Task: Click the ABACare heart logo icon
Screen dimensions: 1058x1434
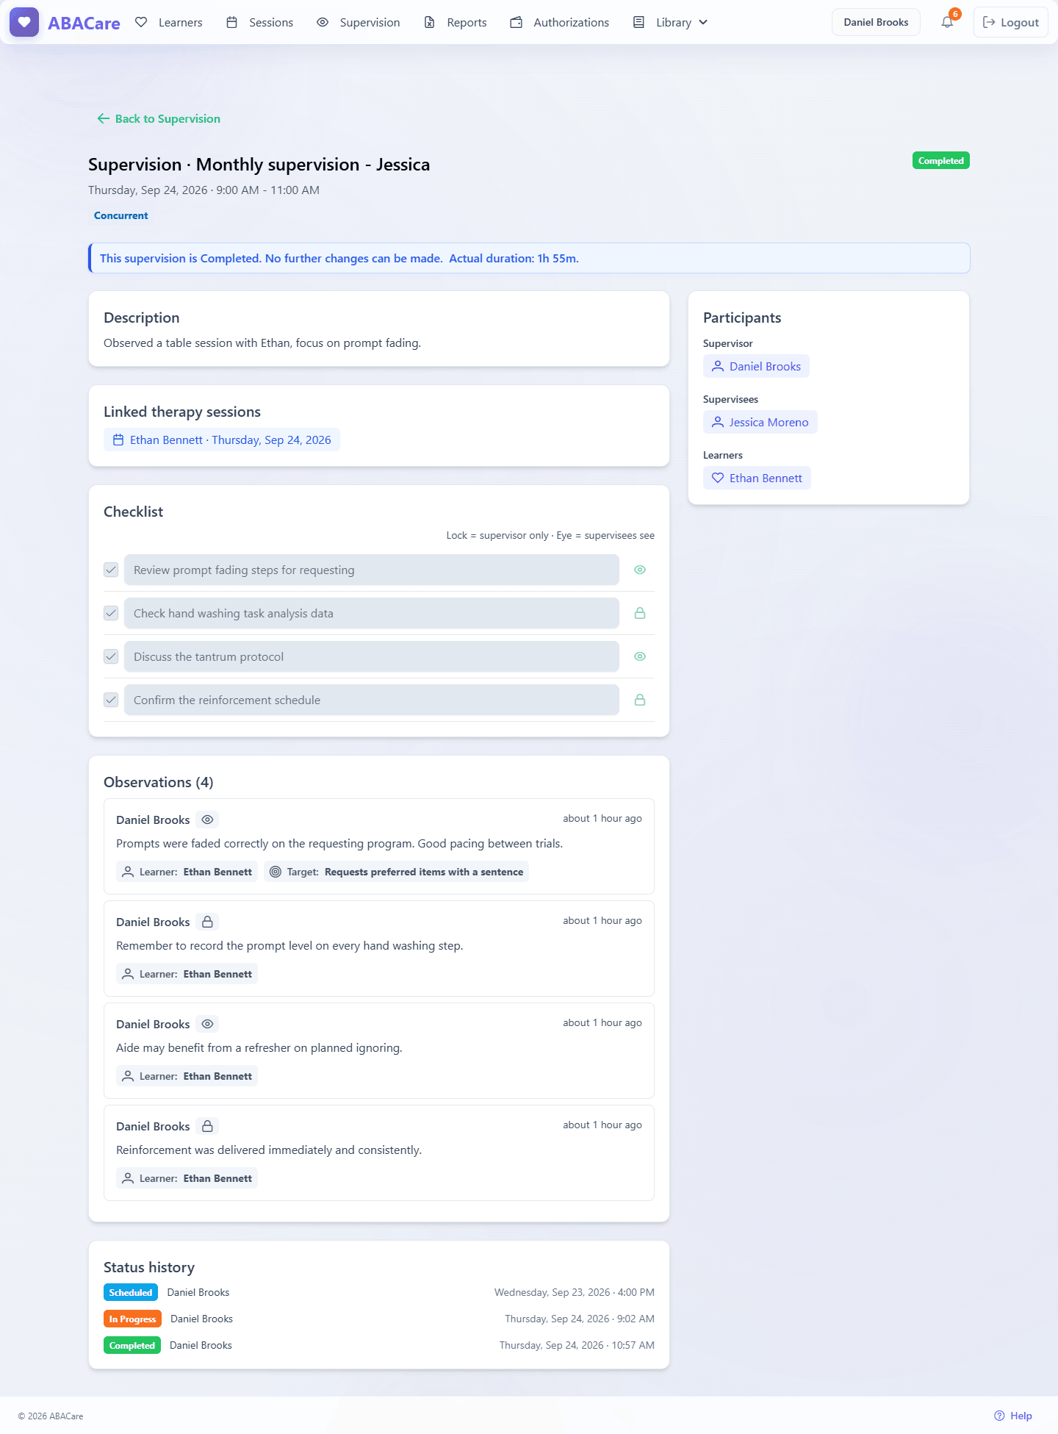Action: [x=24, y=22]
